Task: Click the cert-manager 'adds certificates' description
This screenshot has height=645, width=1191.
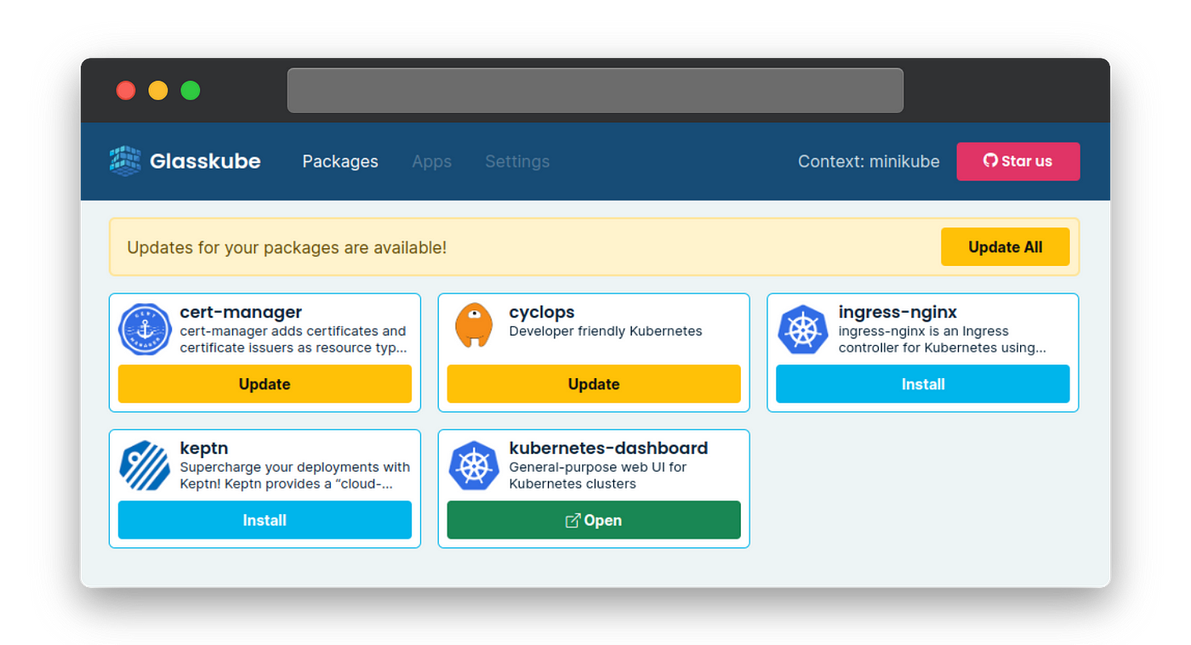Action: 293,339
